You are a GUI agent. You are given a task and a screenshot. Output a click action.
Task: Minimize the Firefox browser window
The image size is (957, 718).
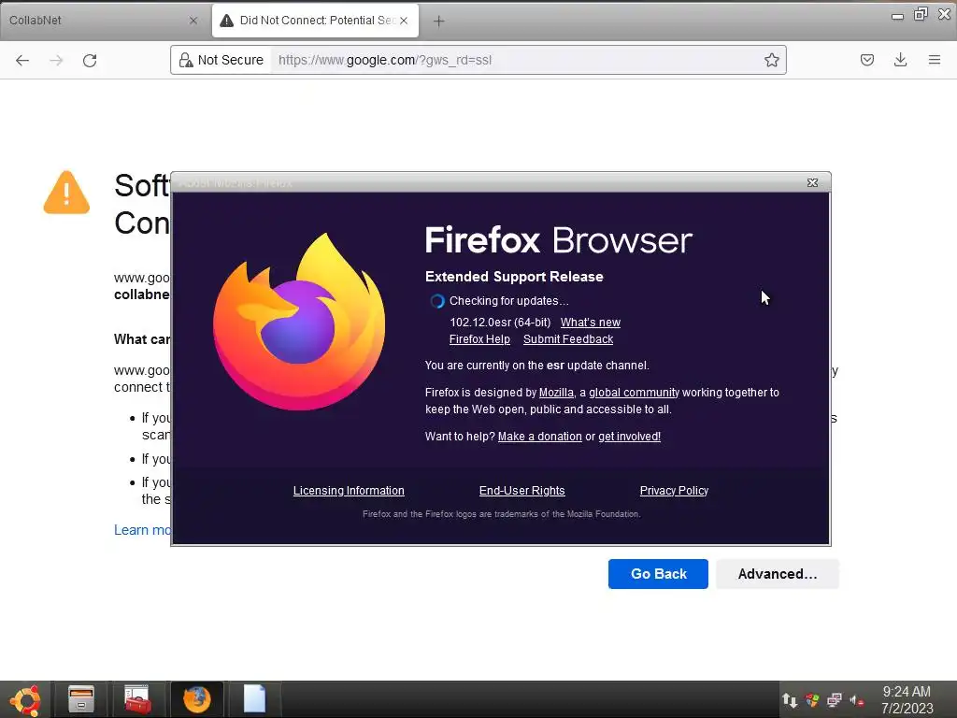click(897, 17)
